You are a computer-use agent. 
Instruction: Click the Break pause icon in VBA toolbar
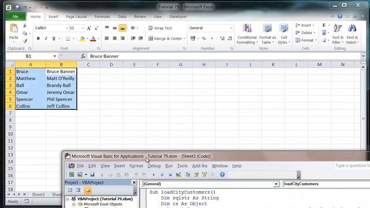click(162, 174)
